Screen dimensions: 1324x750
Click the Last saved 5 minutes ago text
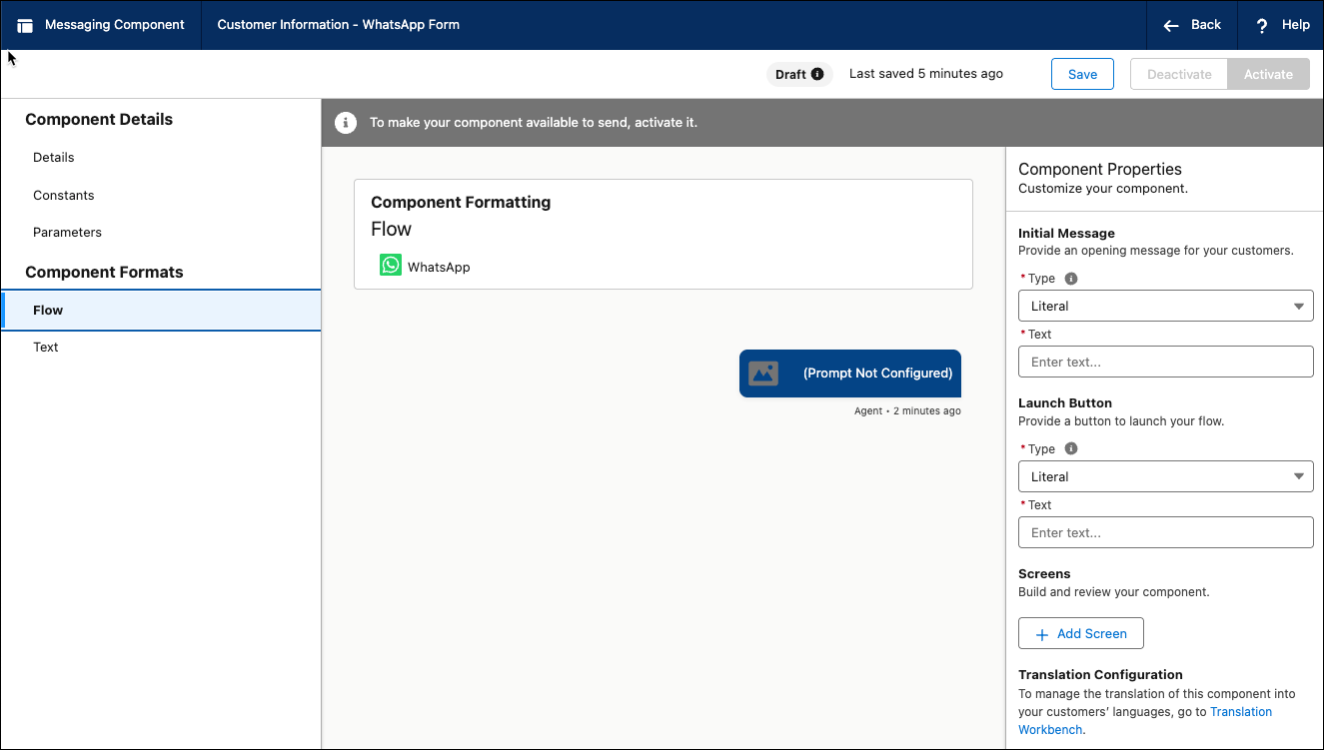point(926,74)
